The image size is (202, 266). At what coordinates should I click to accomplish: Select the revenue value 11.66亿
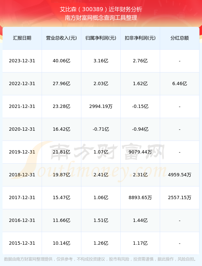(61, 220)
